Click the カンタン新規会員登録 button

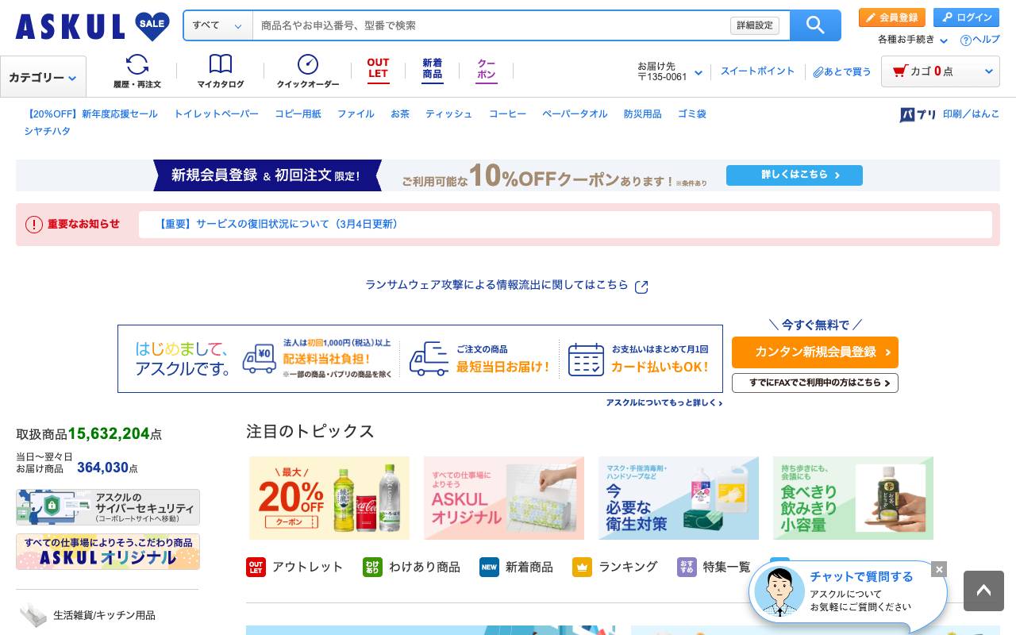pos(814,352)
